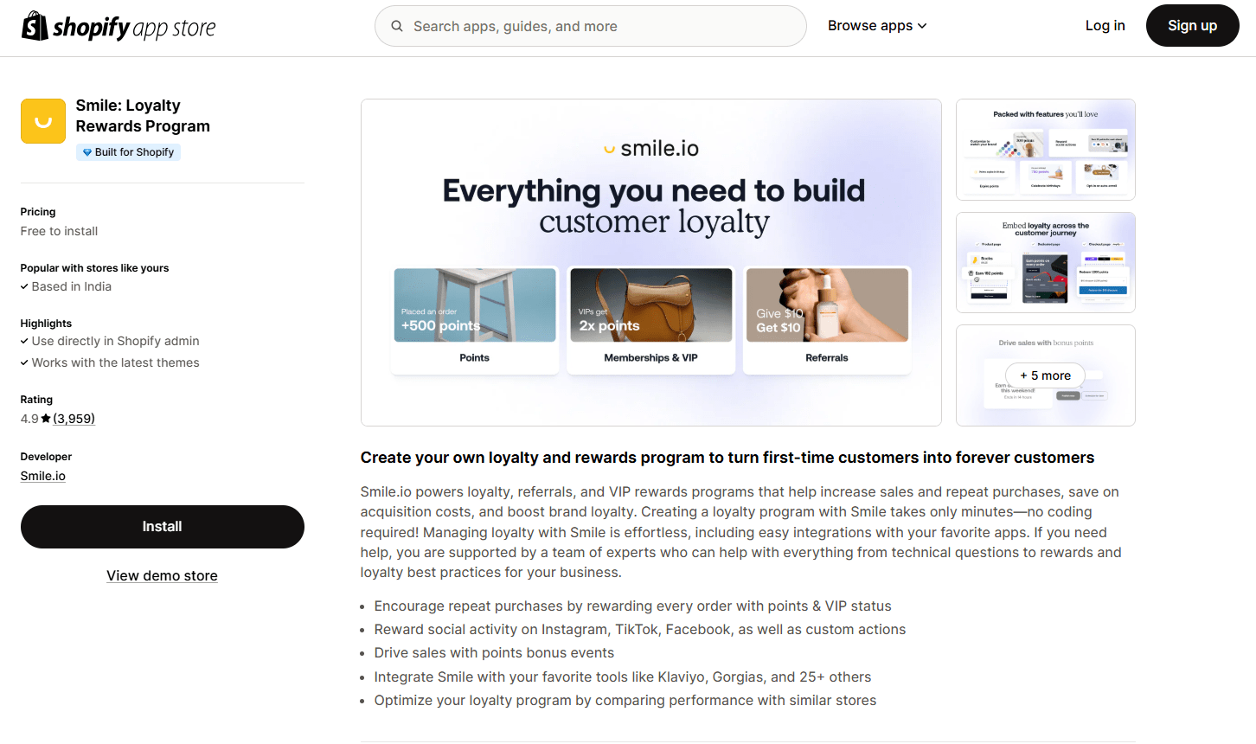Click the Built for Shopify diamond icon

pos(87,152)
